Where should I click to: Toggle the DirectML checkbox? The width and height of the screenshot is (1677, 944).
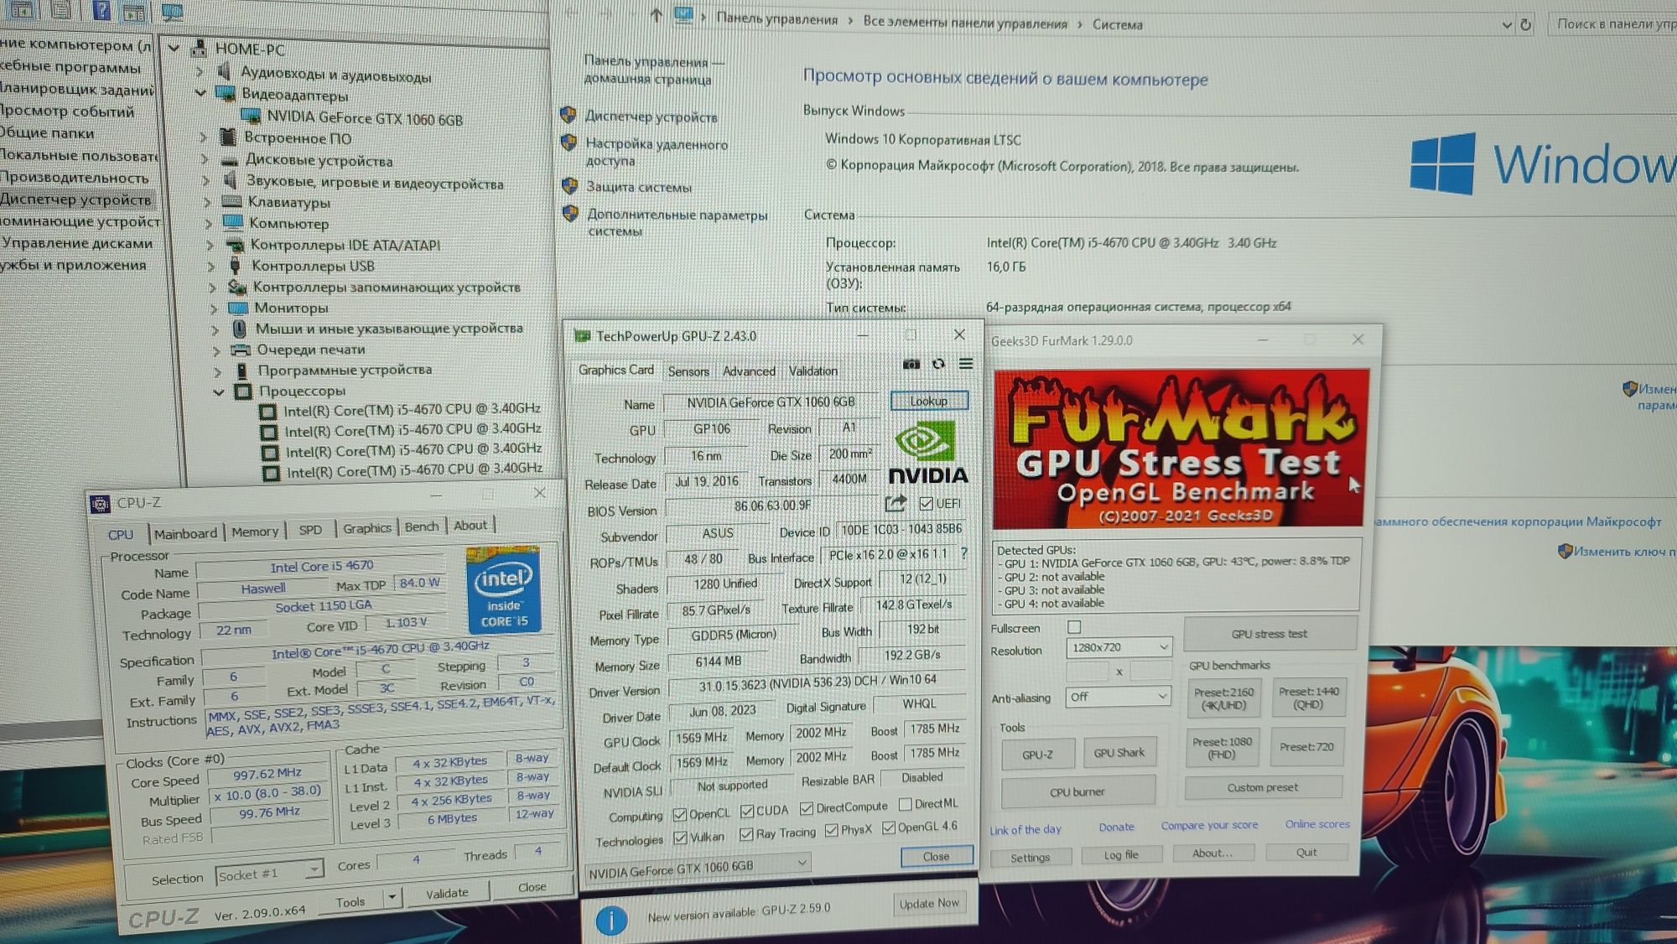pos(905,804)
